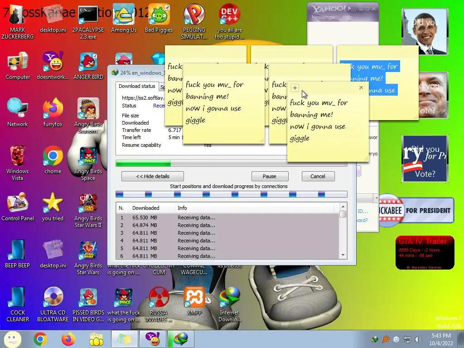The height and width of the screenshot is (348, 464).
Task: Select connection row 2 with 64.874 MB
Action: (228, 225)
